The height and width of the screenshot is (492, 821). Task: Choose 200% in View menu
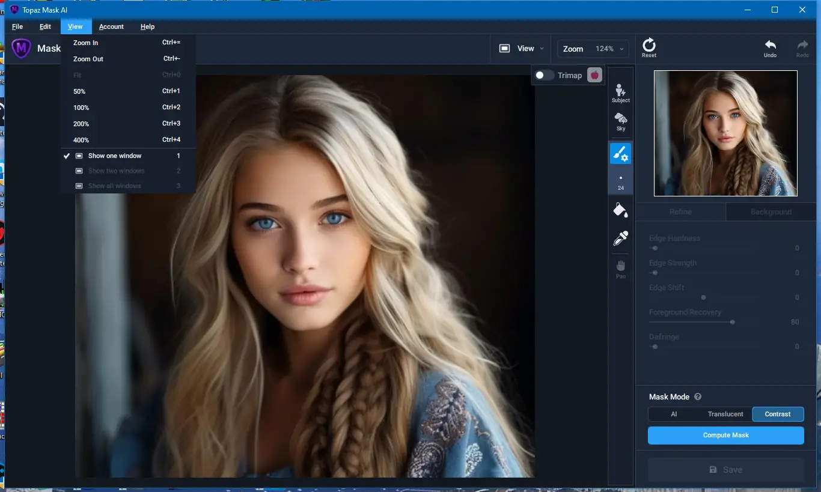pyautogui.click(x=81, y=124)
